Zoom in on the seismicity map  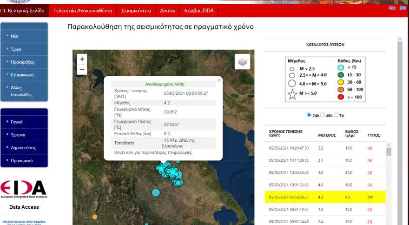click(x=82, y=59)
